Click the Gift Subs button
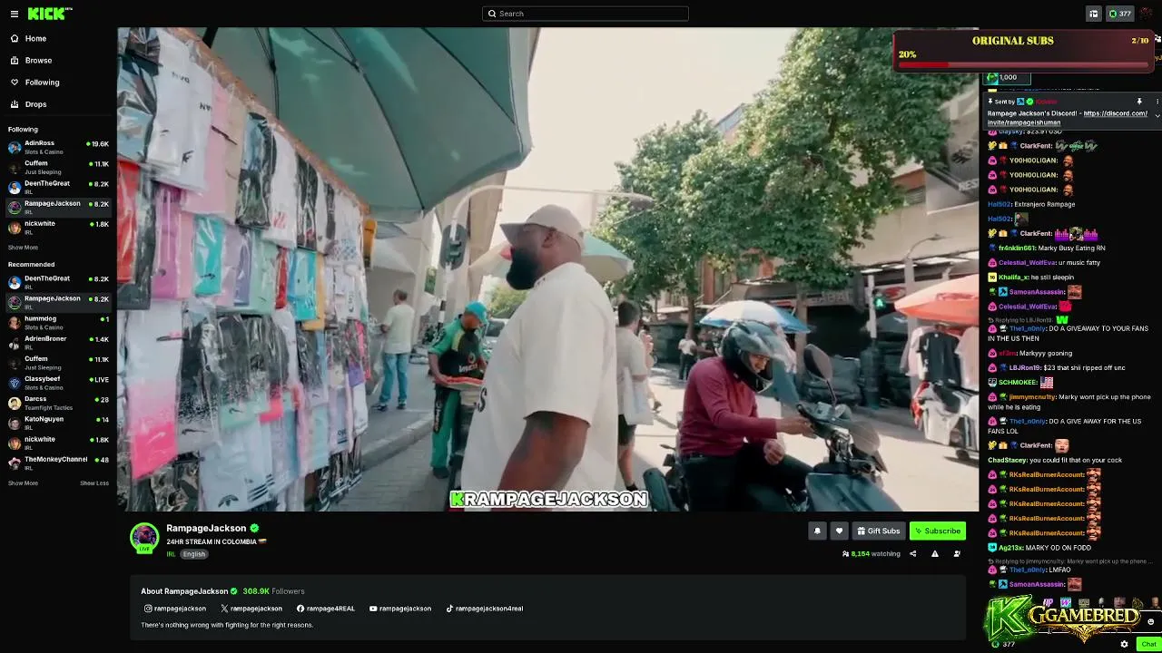 [879, 531]
